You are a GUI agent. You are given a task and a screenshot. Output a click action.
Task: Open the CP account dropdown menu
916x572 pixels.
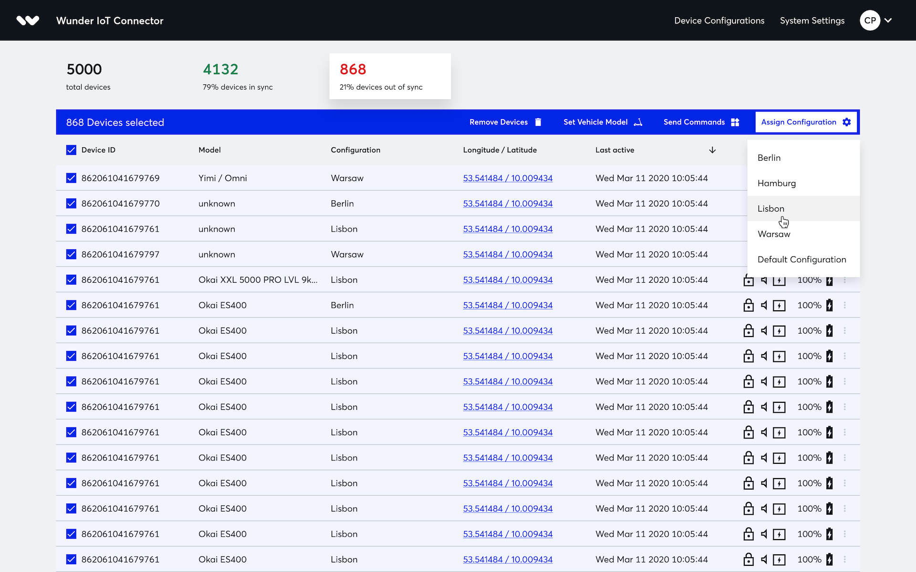pyautogui.click(x=877, y=20)
